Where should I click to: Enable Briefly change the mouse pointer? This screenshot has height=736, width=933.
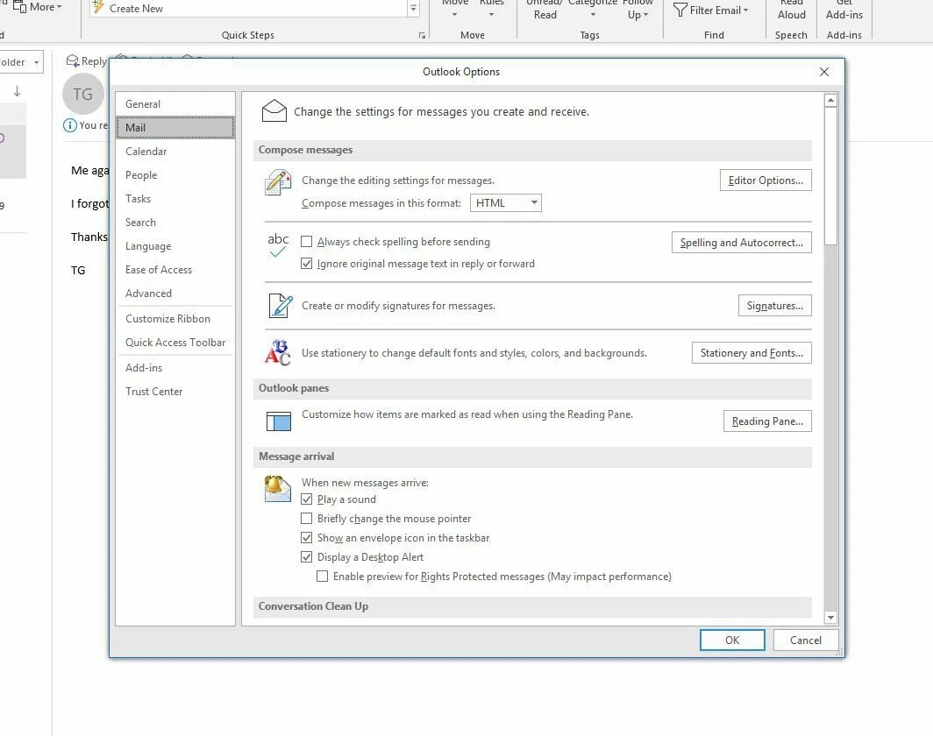tap(306, 519)
